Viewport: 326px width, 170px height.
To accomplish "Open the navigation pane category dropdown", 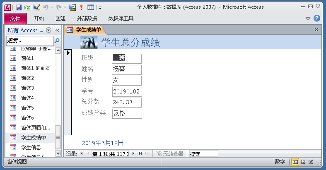I will tap(48, 30).
